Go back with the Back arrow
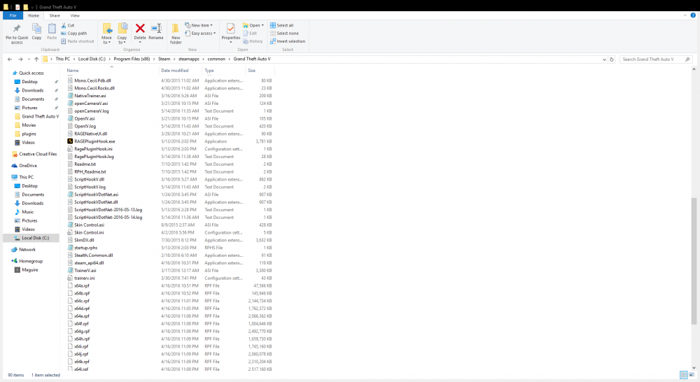The image size is (700, 382). [x=10, y=59]
